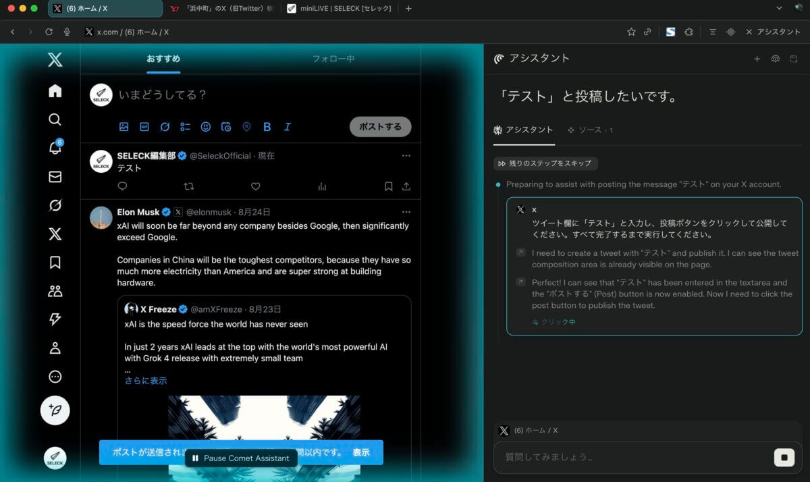The image size is (810, 482).
Task: Skip remaining steps with 残りのステップをスキップ
Action: point(545,163)
